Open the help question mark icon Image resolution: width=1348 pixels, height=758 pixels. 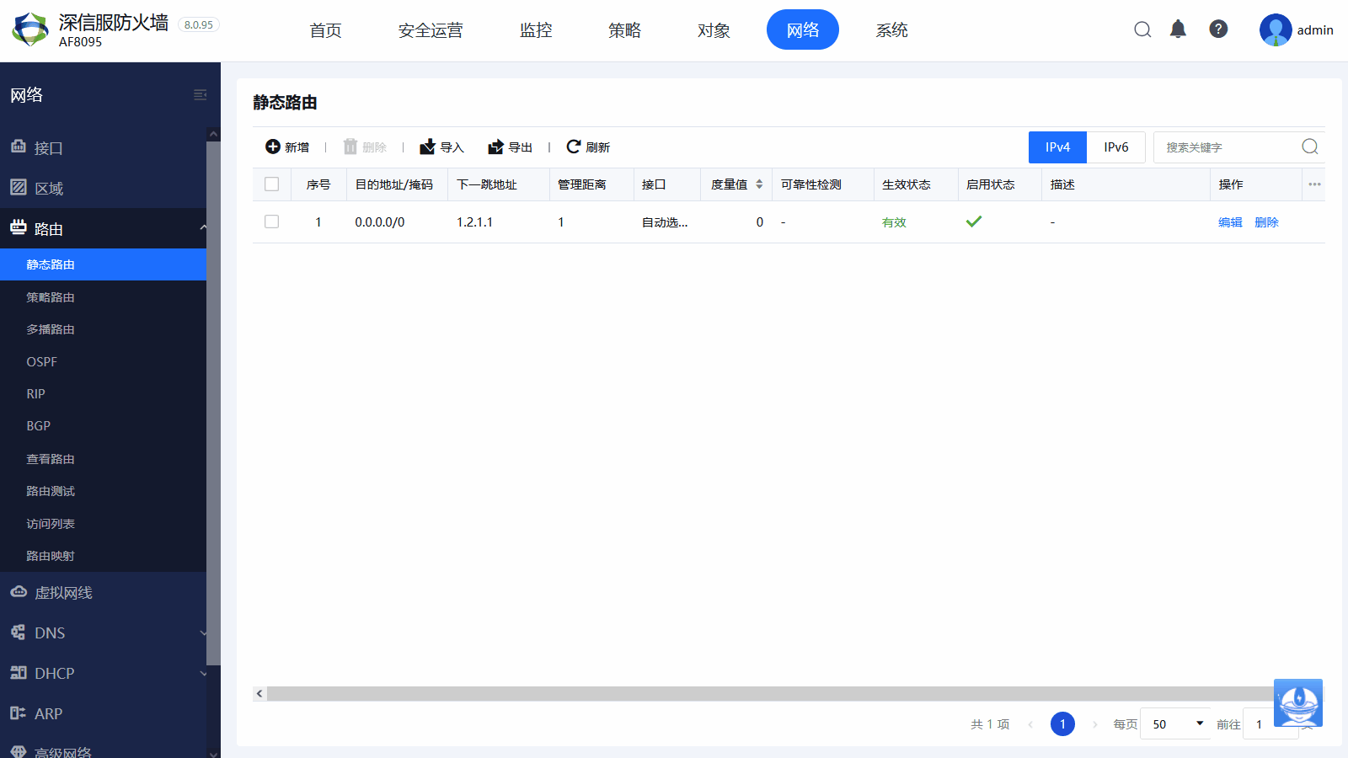coord(1218,29)
